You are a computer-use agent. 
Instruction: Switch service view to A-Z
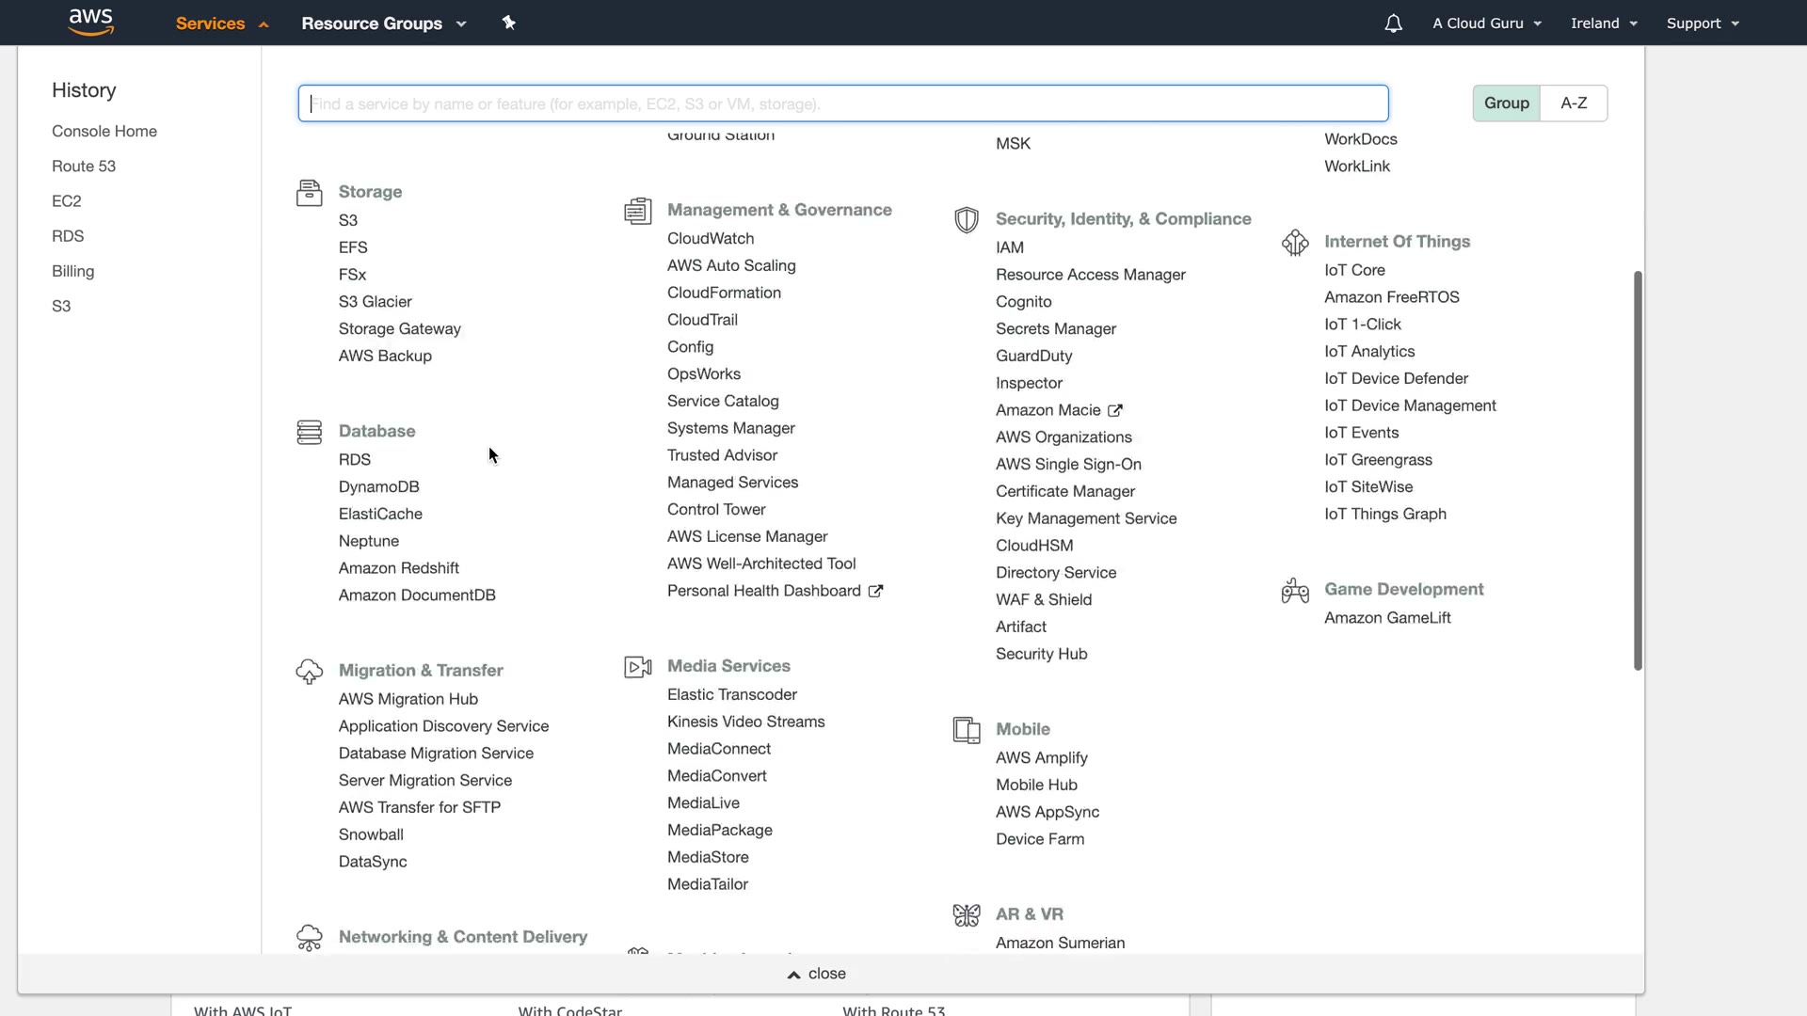point(1574,103)
